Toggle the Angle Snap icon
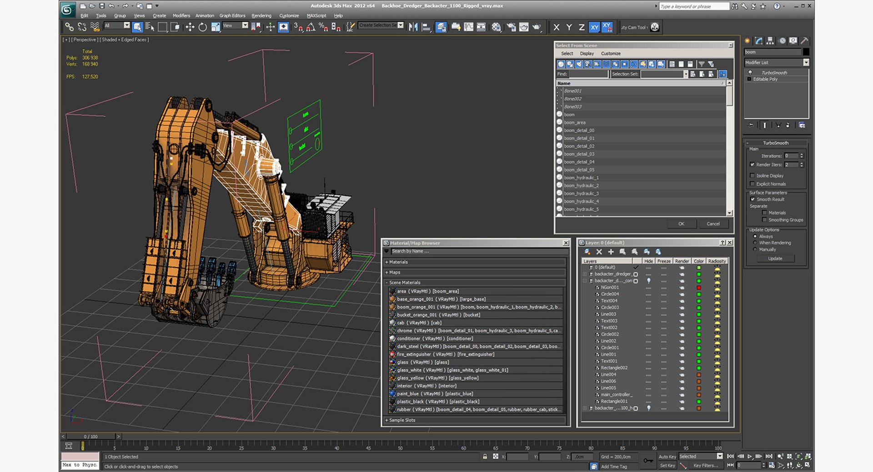 click(x=311, y=27)
